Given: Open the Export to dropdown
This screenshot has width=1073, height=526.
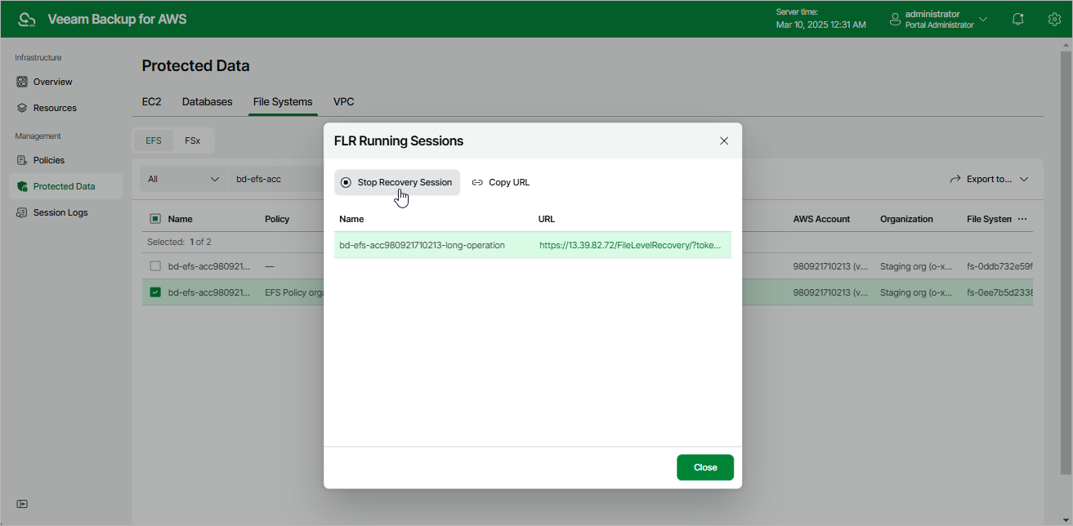Looking at the screenshot, I should (990, 178).
